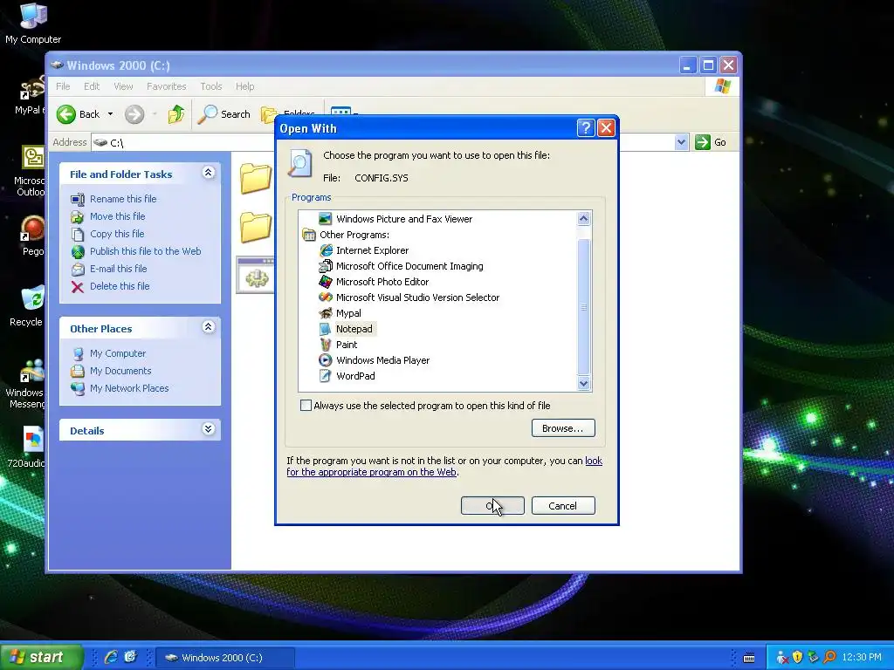
Task: Launch Internet Explorer from Quick Launch
Action: click(111, 657)
